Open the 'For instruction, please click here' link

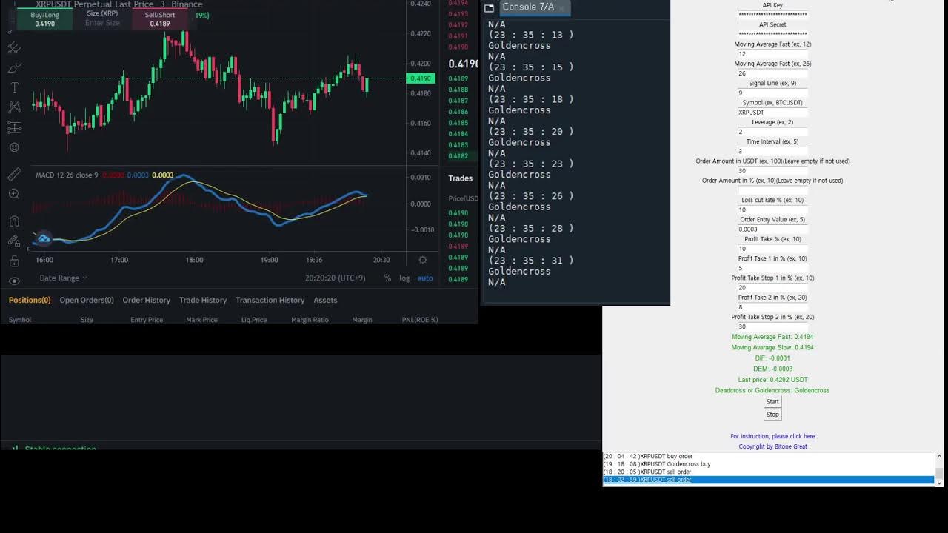pos(772,436)
